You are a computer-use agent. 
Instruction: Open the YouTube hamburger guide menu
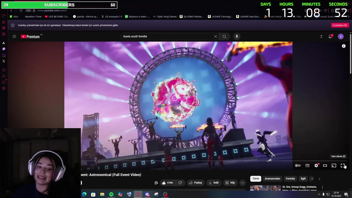pos(14,36)
